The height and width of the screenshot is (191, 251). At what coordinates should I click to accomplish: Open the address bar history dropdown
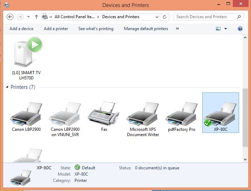click(157, 17)
